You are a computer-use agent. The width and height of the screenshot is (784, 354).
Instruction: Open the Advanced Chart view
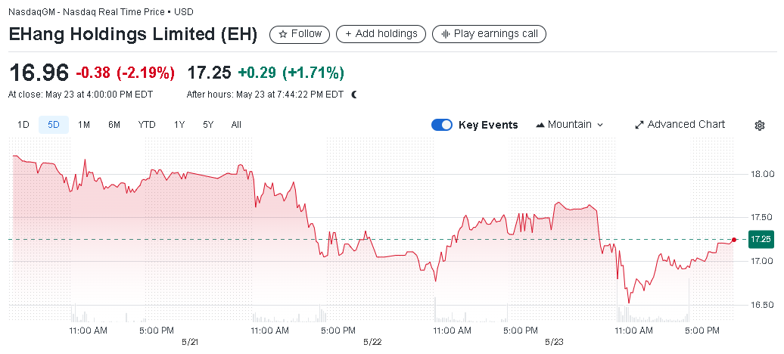click(680, 125)
